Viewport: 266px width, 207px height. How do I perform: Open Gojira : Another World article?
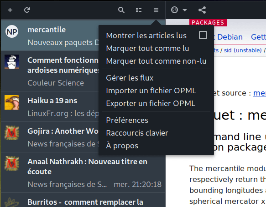click(50, 137)
